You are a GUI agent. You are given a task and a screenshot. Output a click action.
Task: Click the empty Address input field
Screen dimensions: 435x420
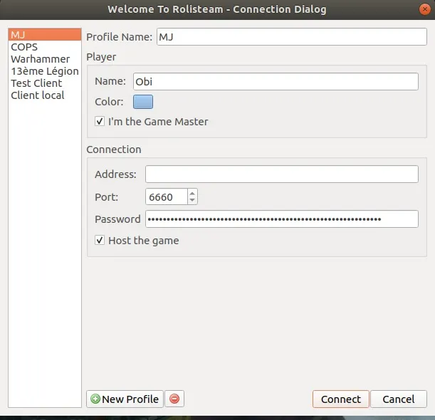coord(282,174)
